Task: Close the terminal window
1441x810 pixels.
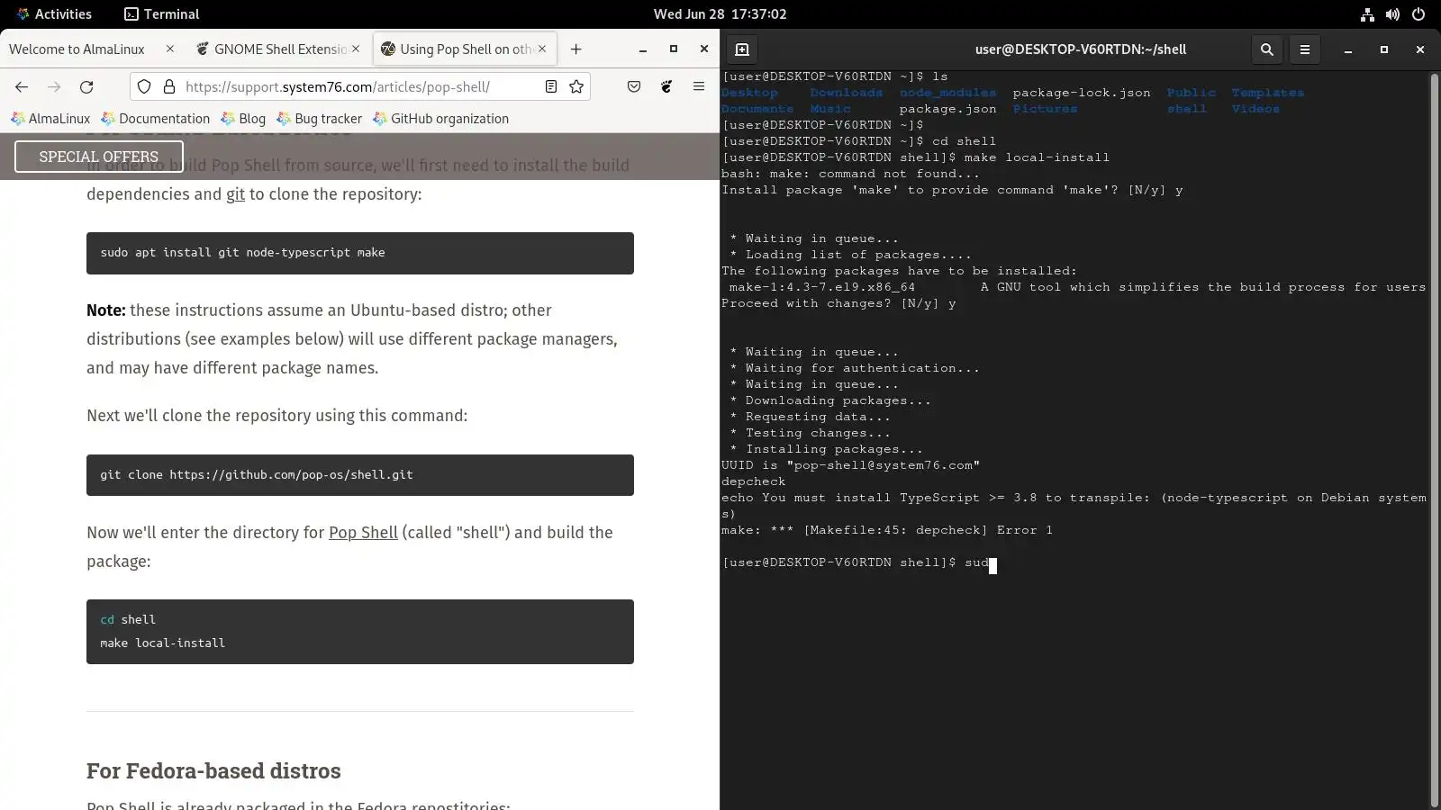Action: [x=1420, y=49]
